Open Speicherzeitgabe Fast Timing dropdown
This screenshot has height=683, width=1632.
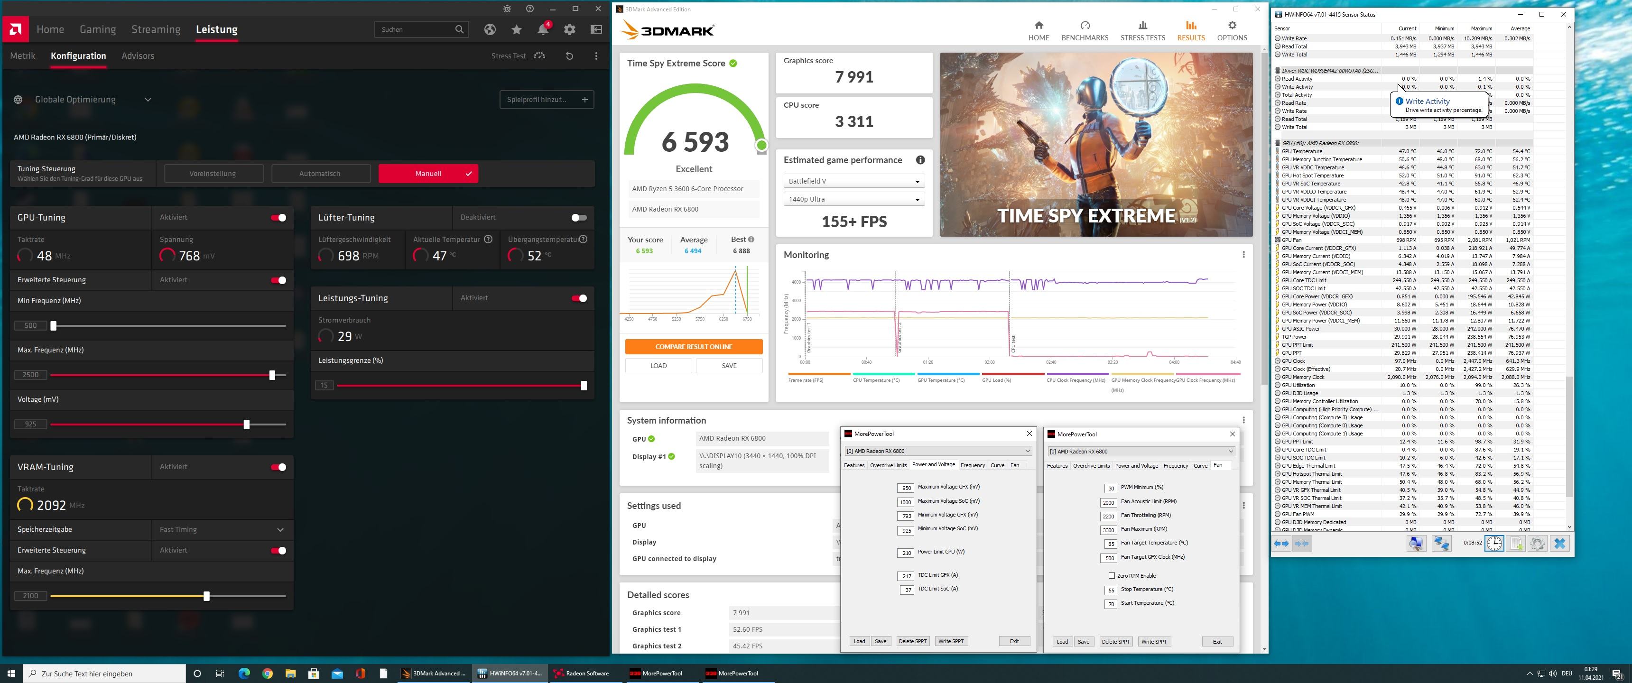(x=223, y=529)
